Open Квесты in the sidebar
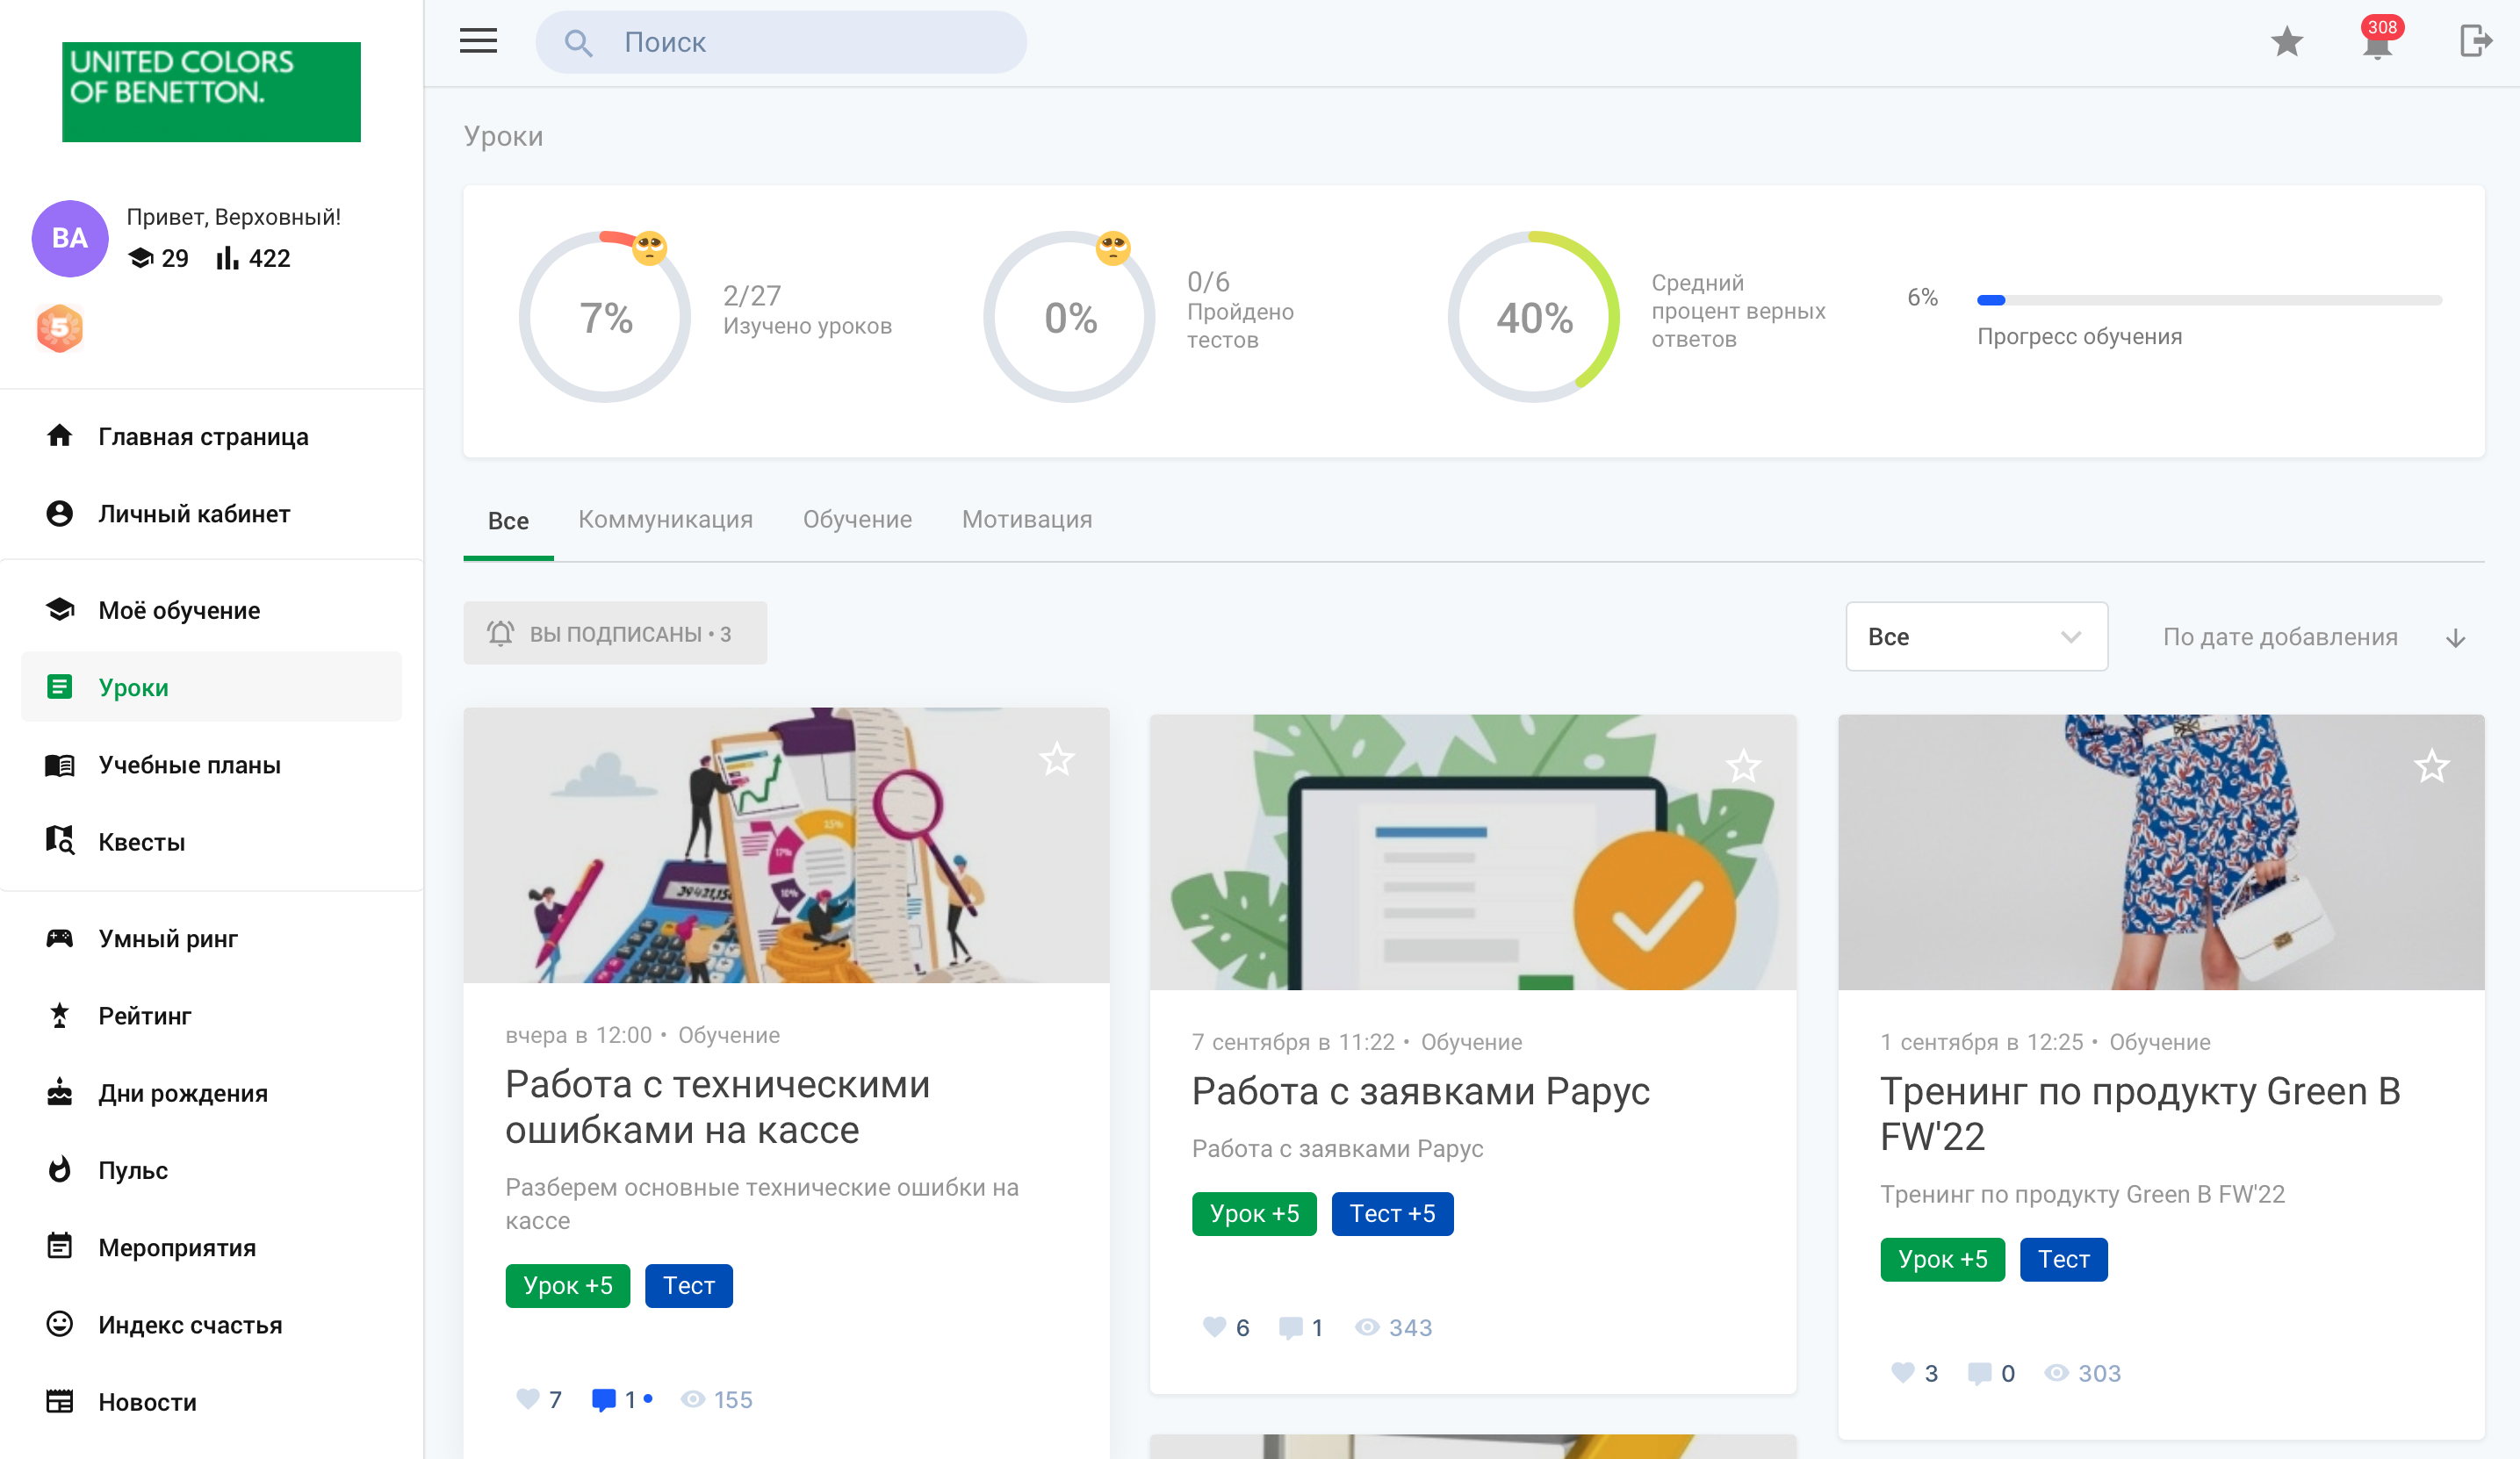The height and width of the screenshot is (1459, 2520). coord(141,842)
